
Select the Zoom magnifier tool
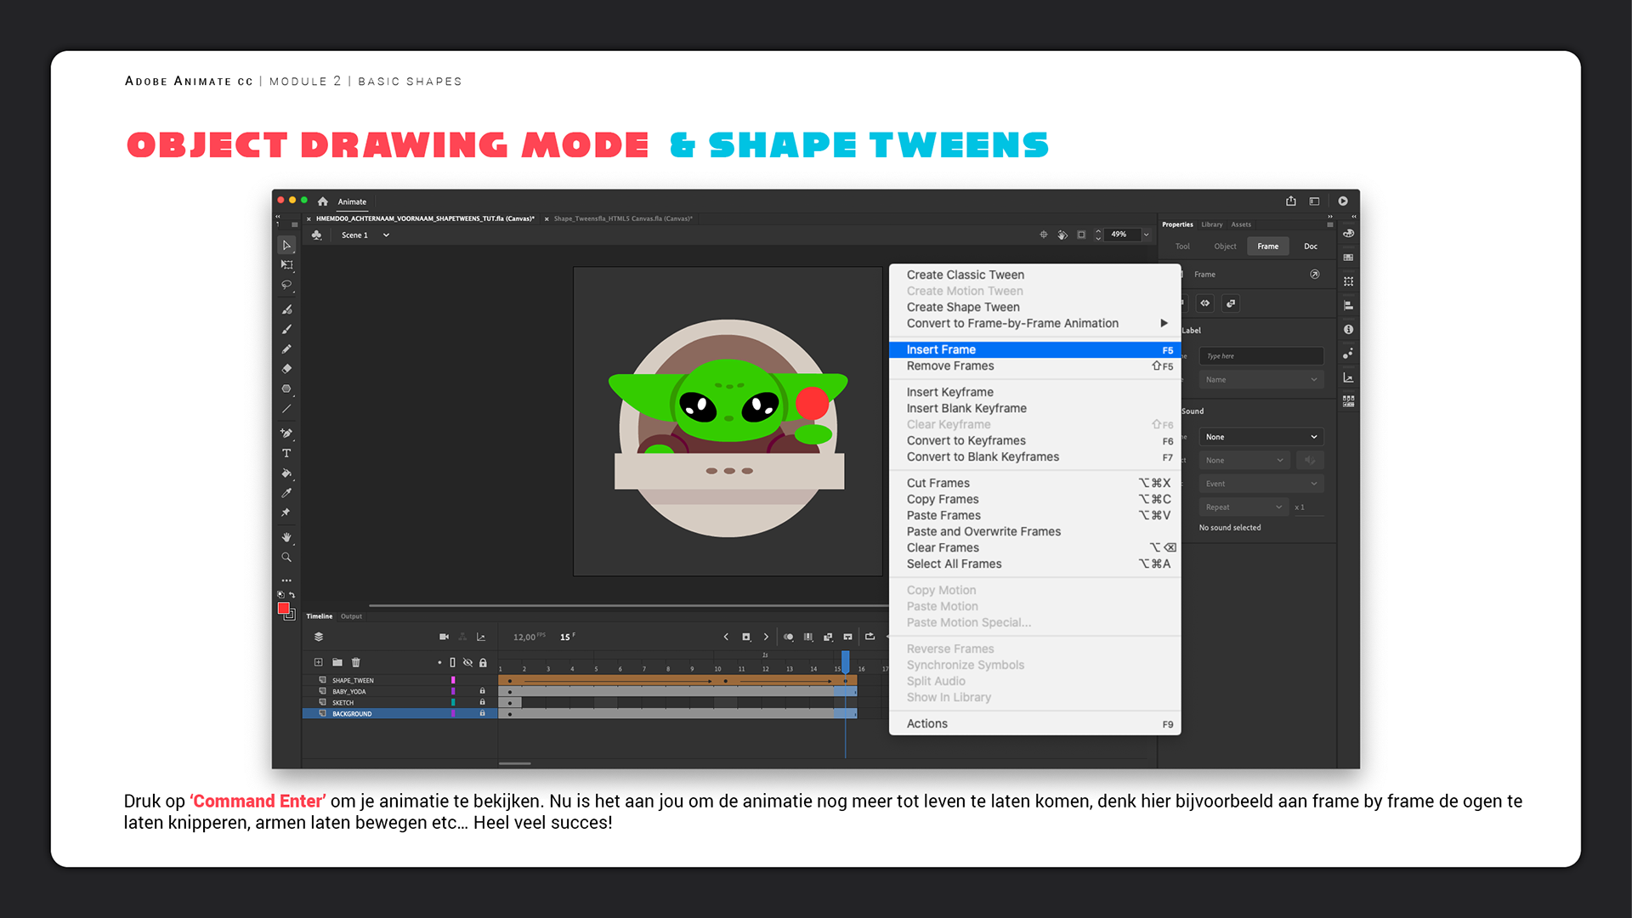pyautogui.click(x=286, y=558)
